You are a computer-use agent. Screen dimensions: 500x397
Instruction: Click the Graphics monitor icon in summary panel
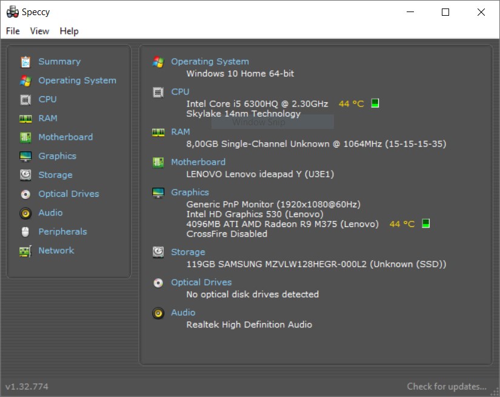tap(158, 193)
